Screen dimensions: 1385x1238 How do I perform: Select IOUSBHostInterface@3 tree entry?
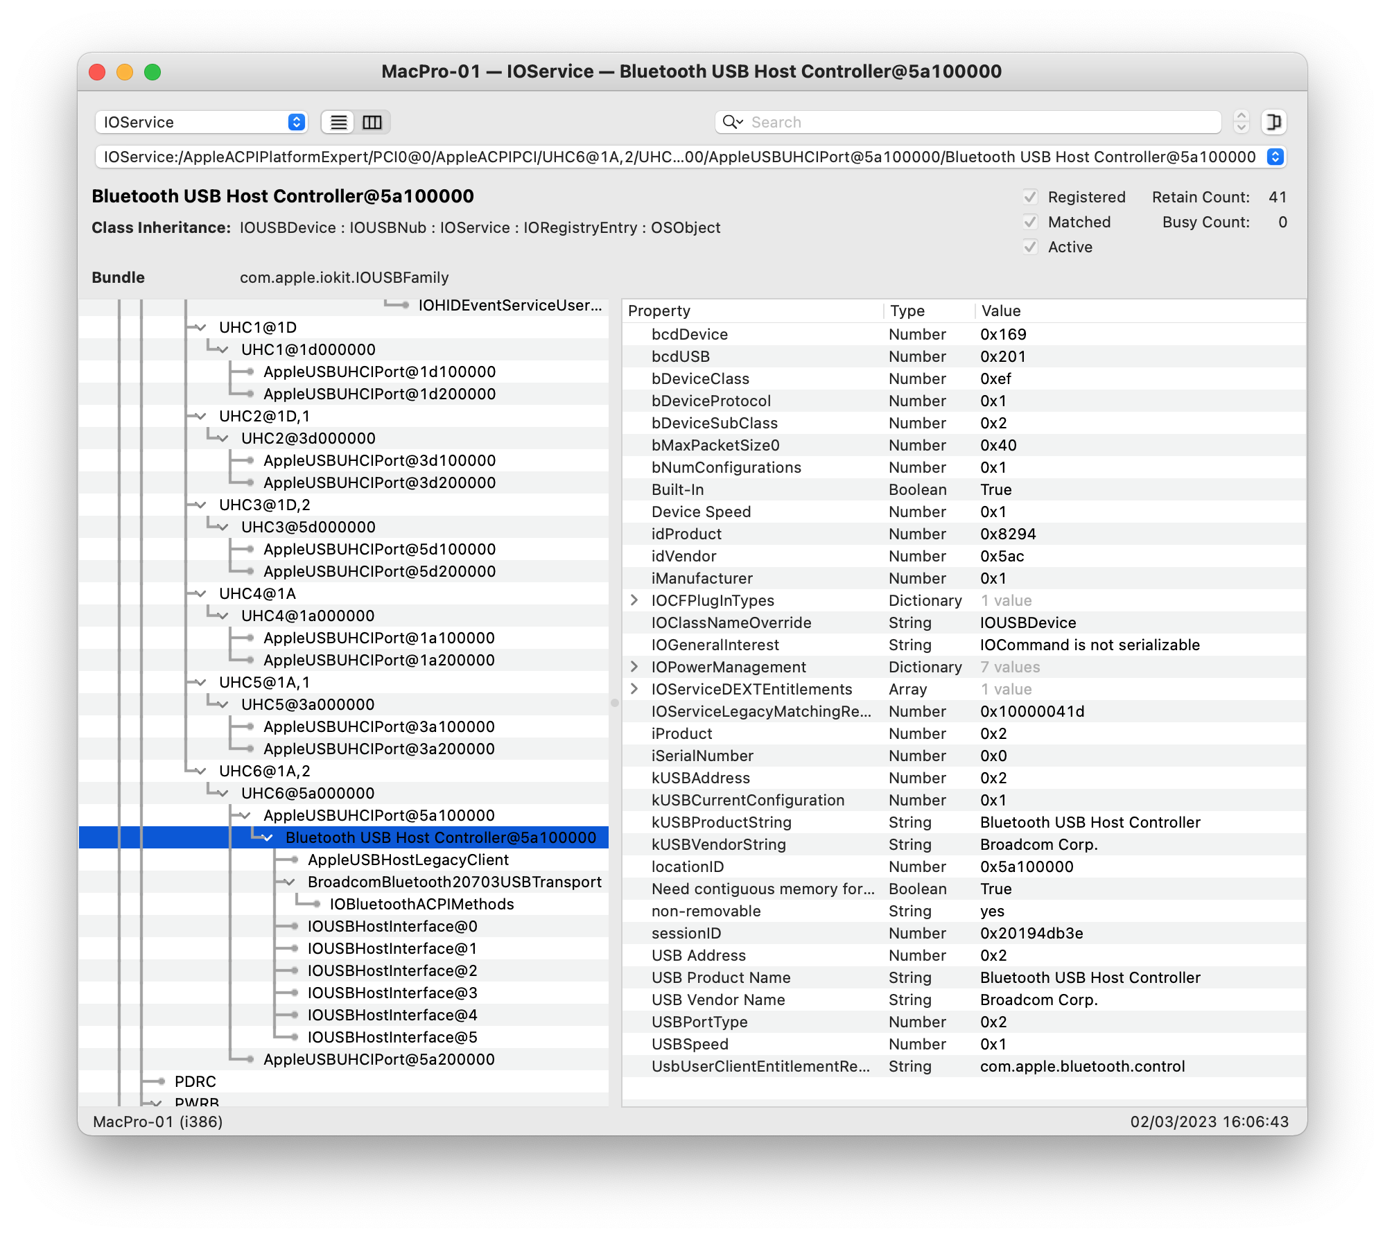click(x=392, y=993)
